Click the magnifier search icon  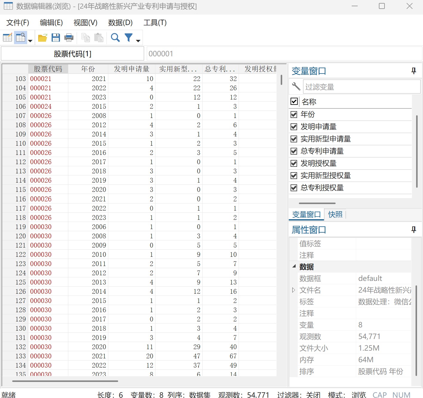tap(115, 38)
